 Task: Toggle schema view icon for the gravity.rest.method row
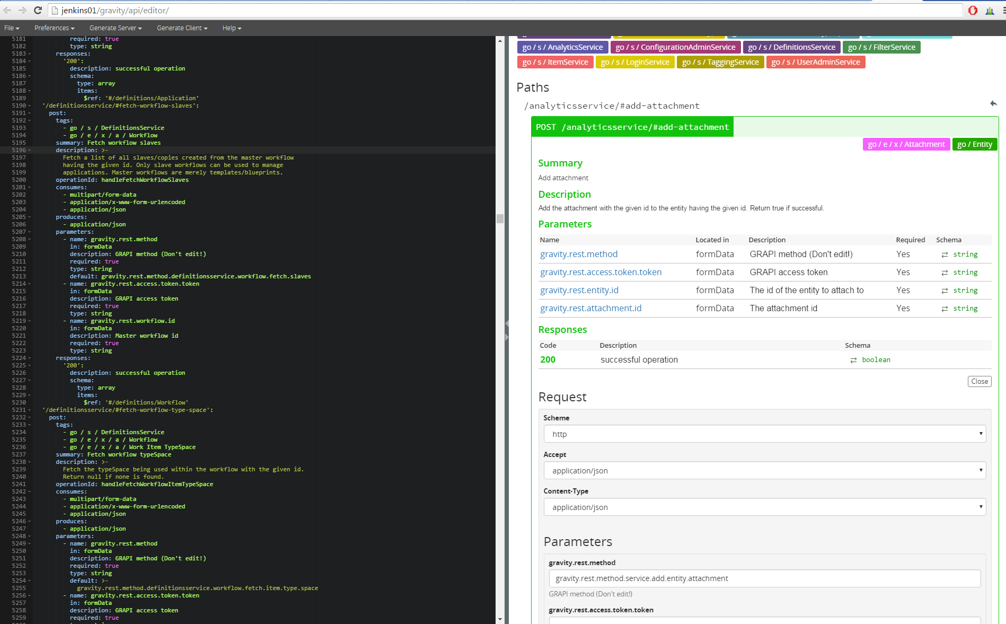[945, 255]
